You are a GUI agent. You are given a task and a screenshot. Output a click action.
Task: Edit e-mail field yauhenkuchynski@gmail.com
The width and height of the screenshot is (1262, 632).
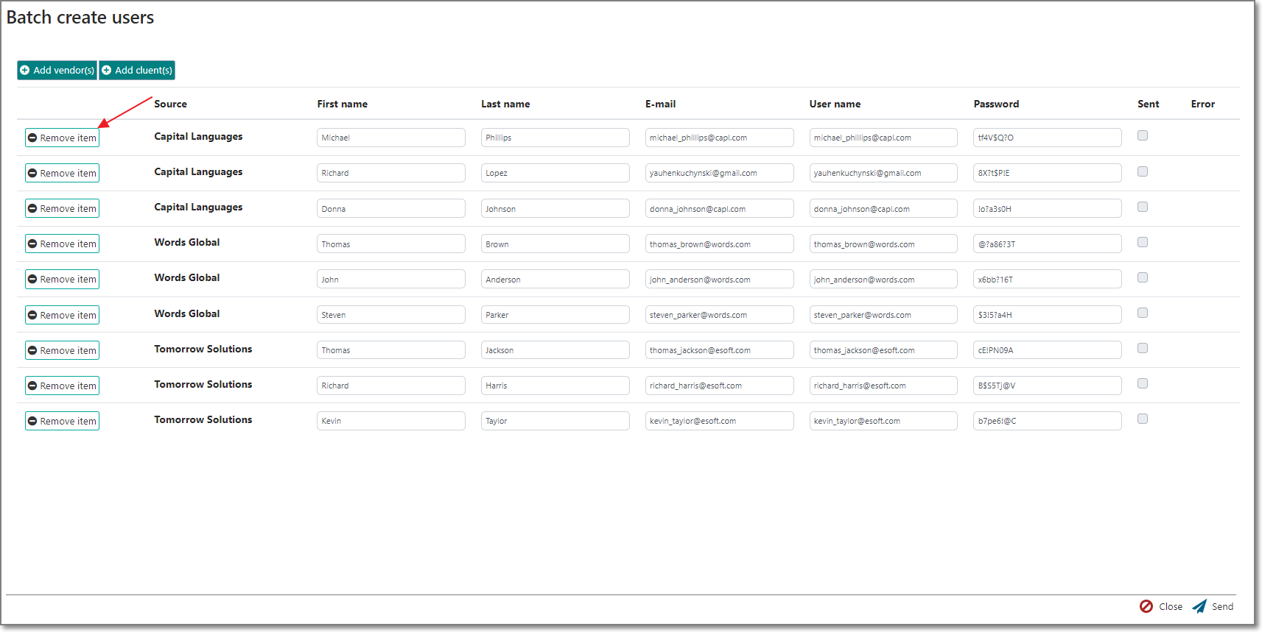click(x=720, y=173)
